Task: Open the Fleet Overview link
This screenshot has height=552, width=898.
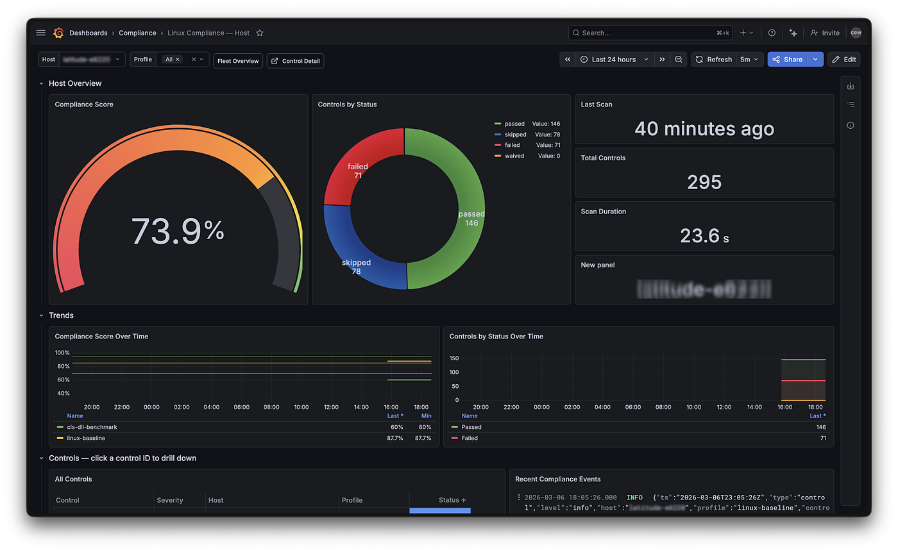Action: [x=238, y=61]
